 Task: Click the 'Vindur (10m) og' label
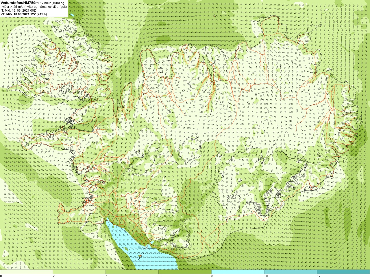(x=53, y=3)
